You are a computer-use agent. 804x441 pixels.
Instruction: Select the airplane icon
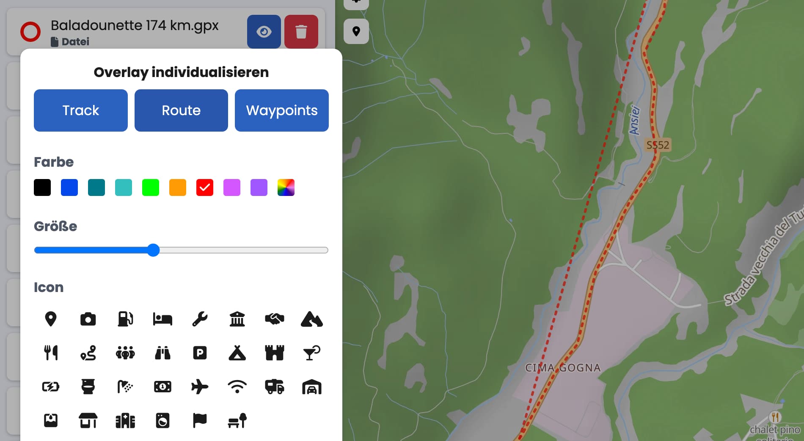200,386
